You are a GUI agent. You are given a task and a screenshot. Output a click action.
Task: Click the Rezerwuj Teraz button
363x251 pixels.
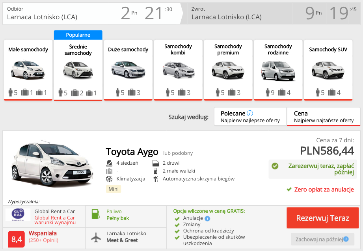[322, 218]
